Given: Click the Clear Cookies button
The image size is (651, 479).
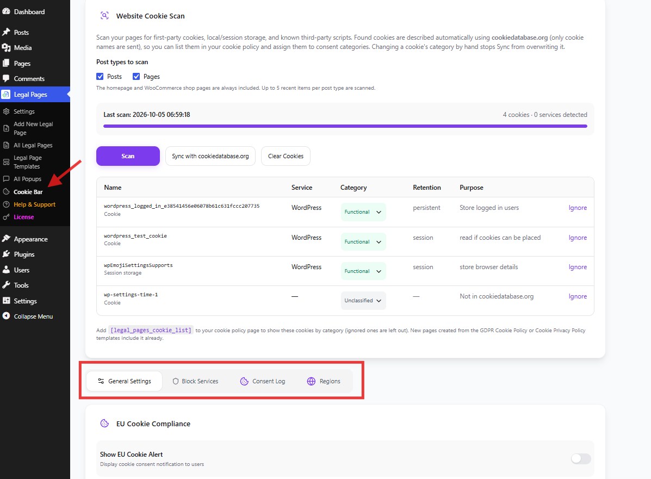Looking at the screenshot, I should tap(286, 156).
